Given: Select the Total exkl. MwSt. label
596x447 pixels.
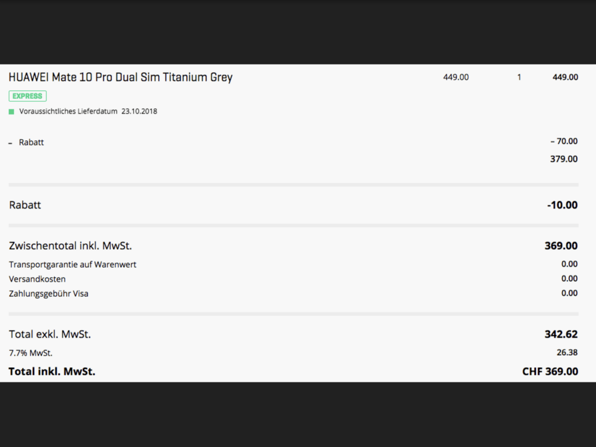Looking at the screenshot, I should 50,334.
